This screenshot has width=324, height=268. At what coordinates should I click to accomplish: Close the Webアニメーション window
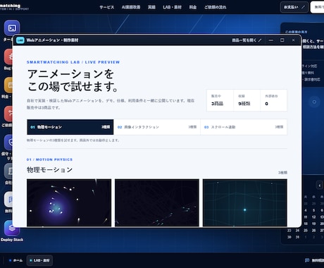[x=293, y=40]
